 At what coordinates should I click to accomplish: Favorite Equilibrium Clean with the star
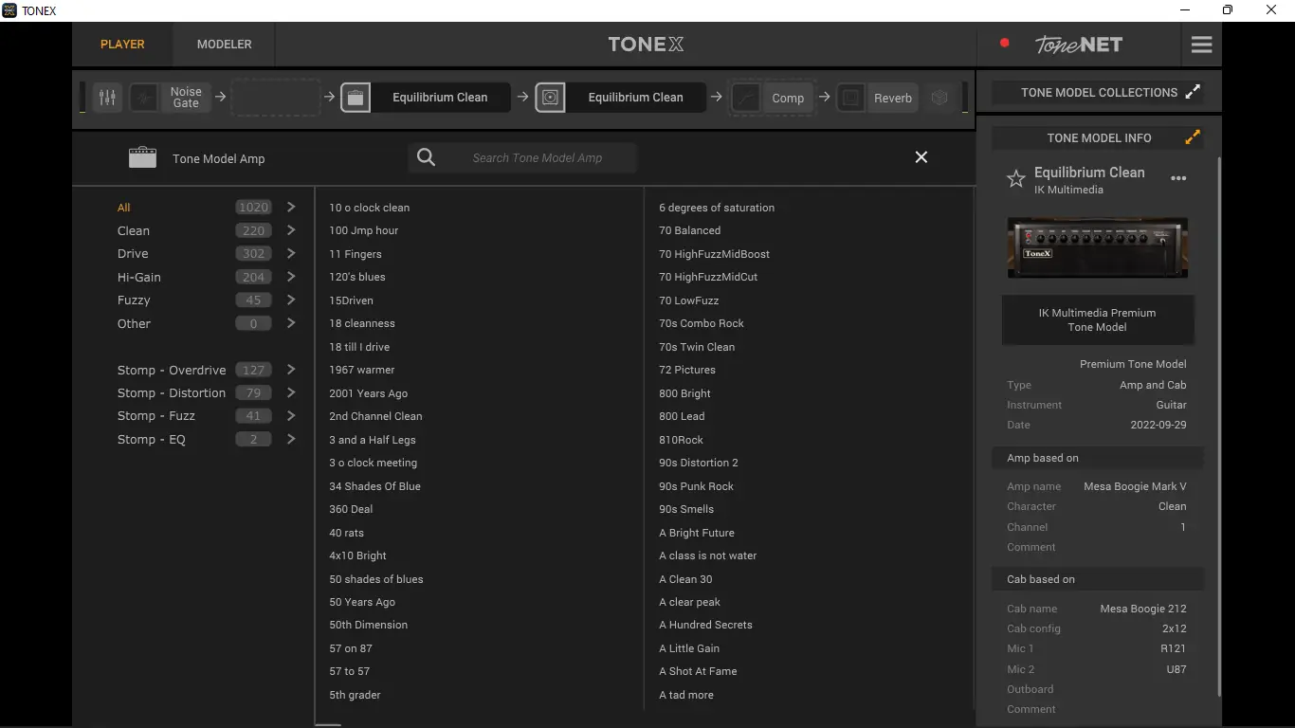coord(1016,178)
